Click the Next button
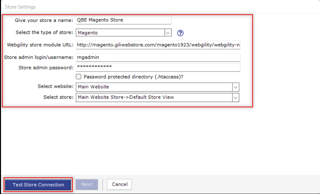Image resolution: width=320 pixels, height=194 pixels. point(87,184)
